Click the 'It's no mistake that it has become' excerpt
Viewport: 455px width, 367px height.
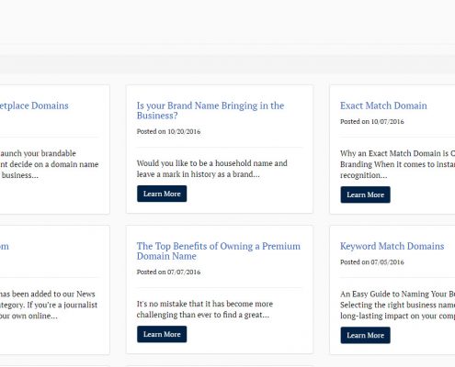205,309
